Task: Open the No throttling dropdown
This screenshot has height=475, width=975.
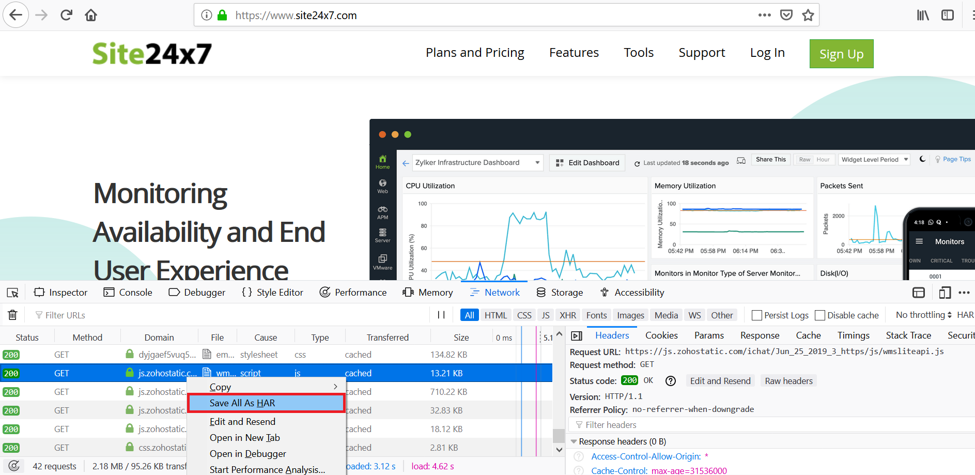Action: (923, 315)
